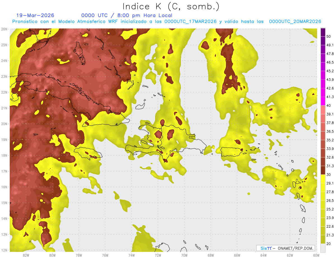Click the longitude label "82W"

click(x=26, y=255)
